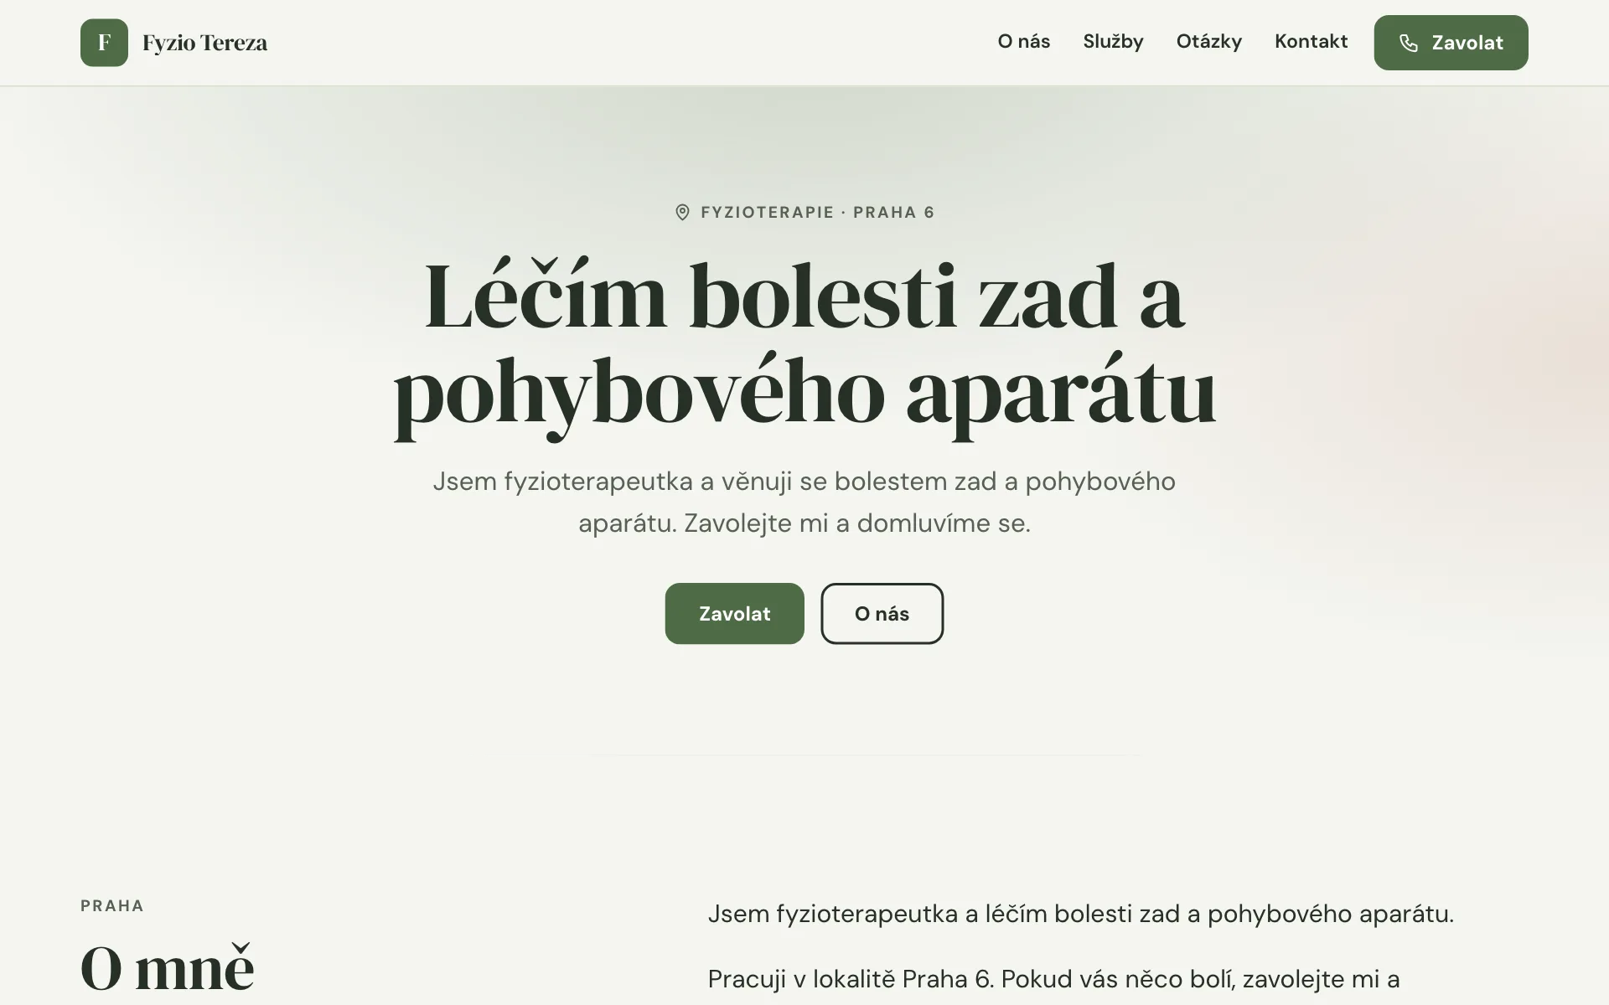
Task: Open the Otázky menu item
Action: (x=1208, y=41)
